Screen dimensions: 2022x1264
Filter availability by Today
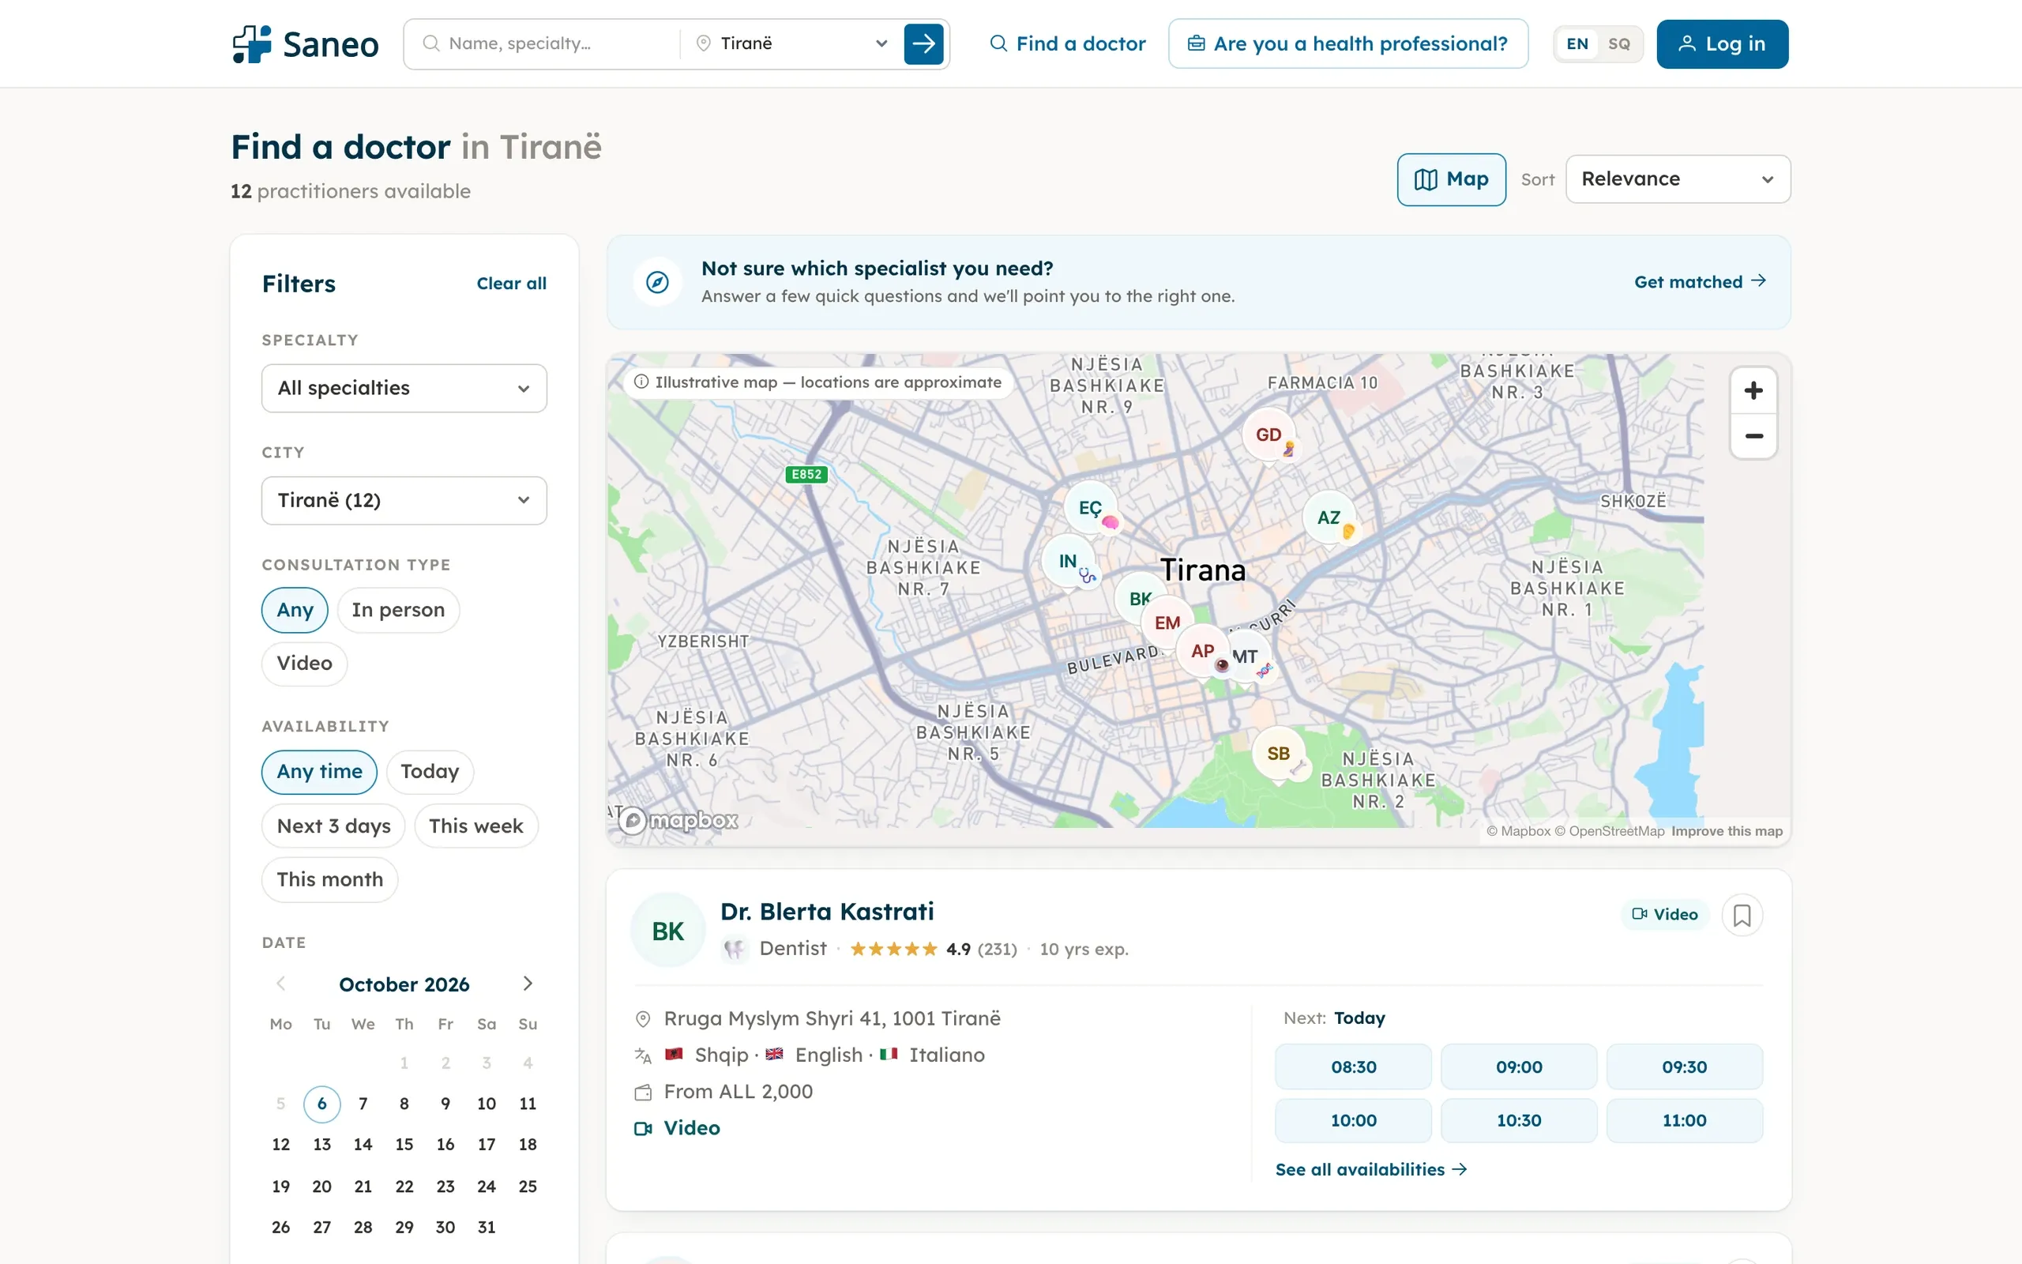[x=430, y=771]
